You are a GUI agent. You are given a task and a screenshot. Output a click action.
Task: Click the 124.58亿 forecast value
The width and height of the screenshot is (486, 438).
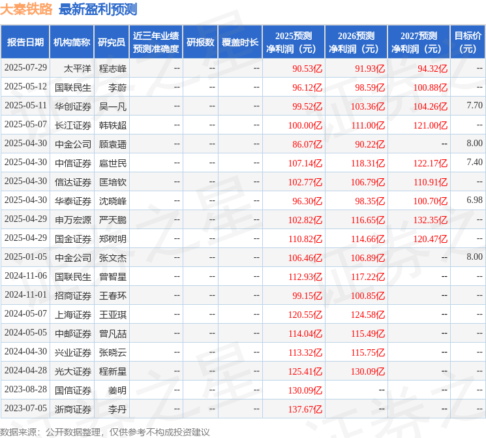pos(368,315)
